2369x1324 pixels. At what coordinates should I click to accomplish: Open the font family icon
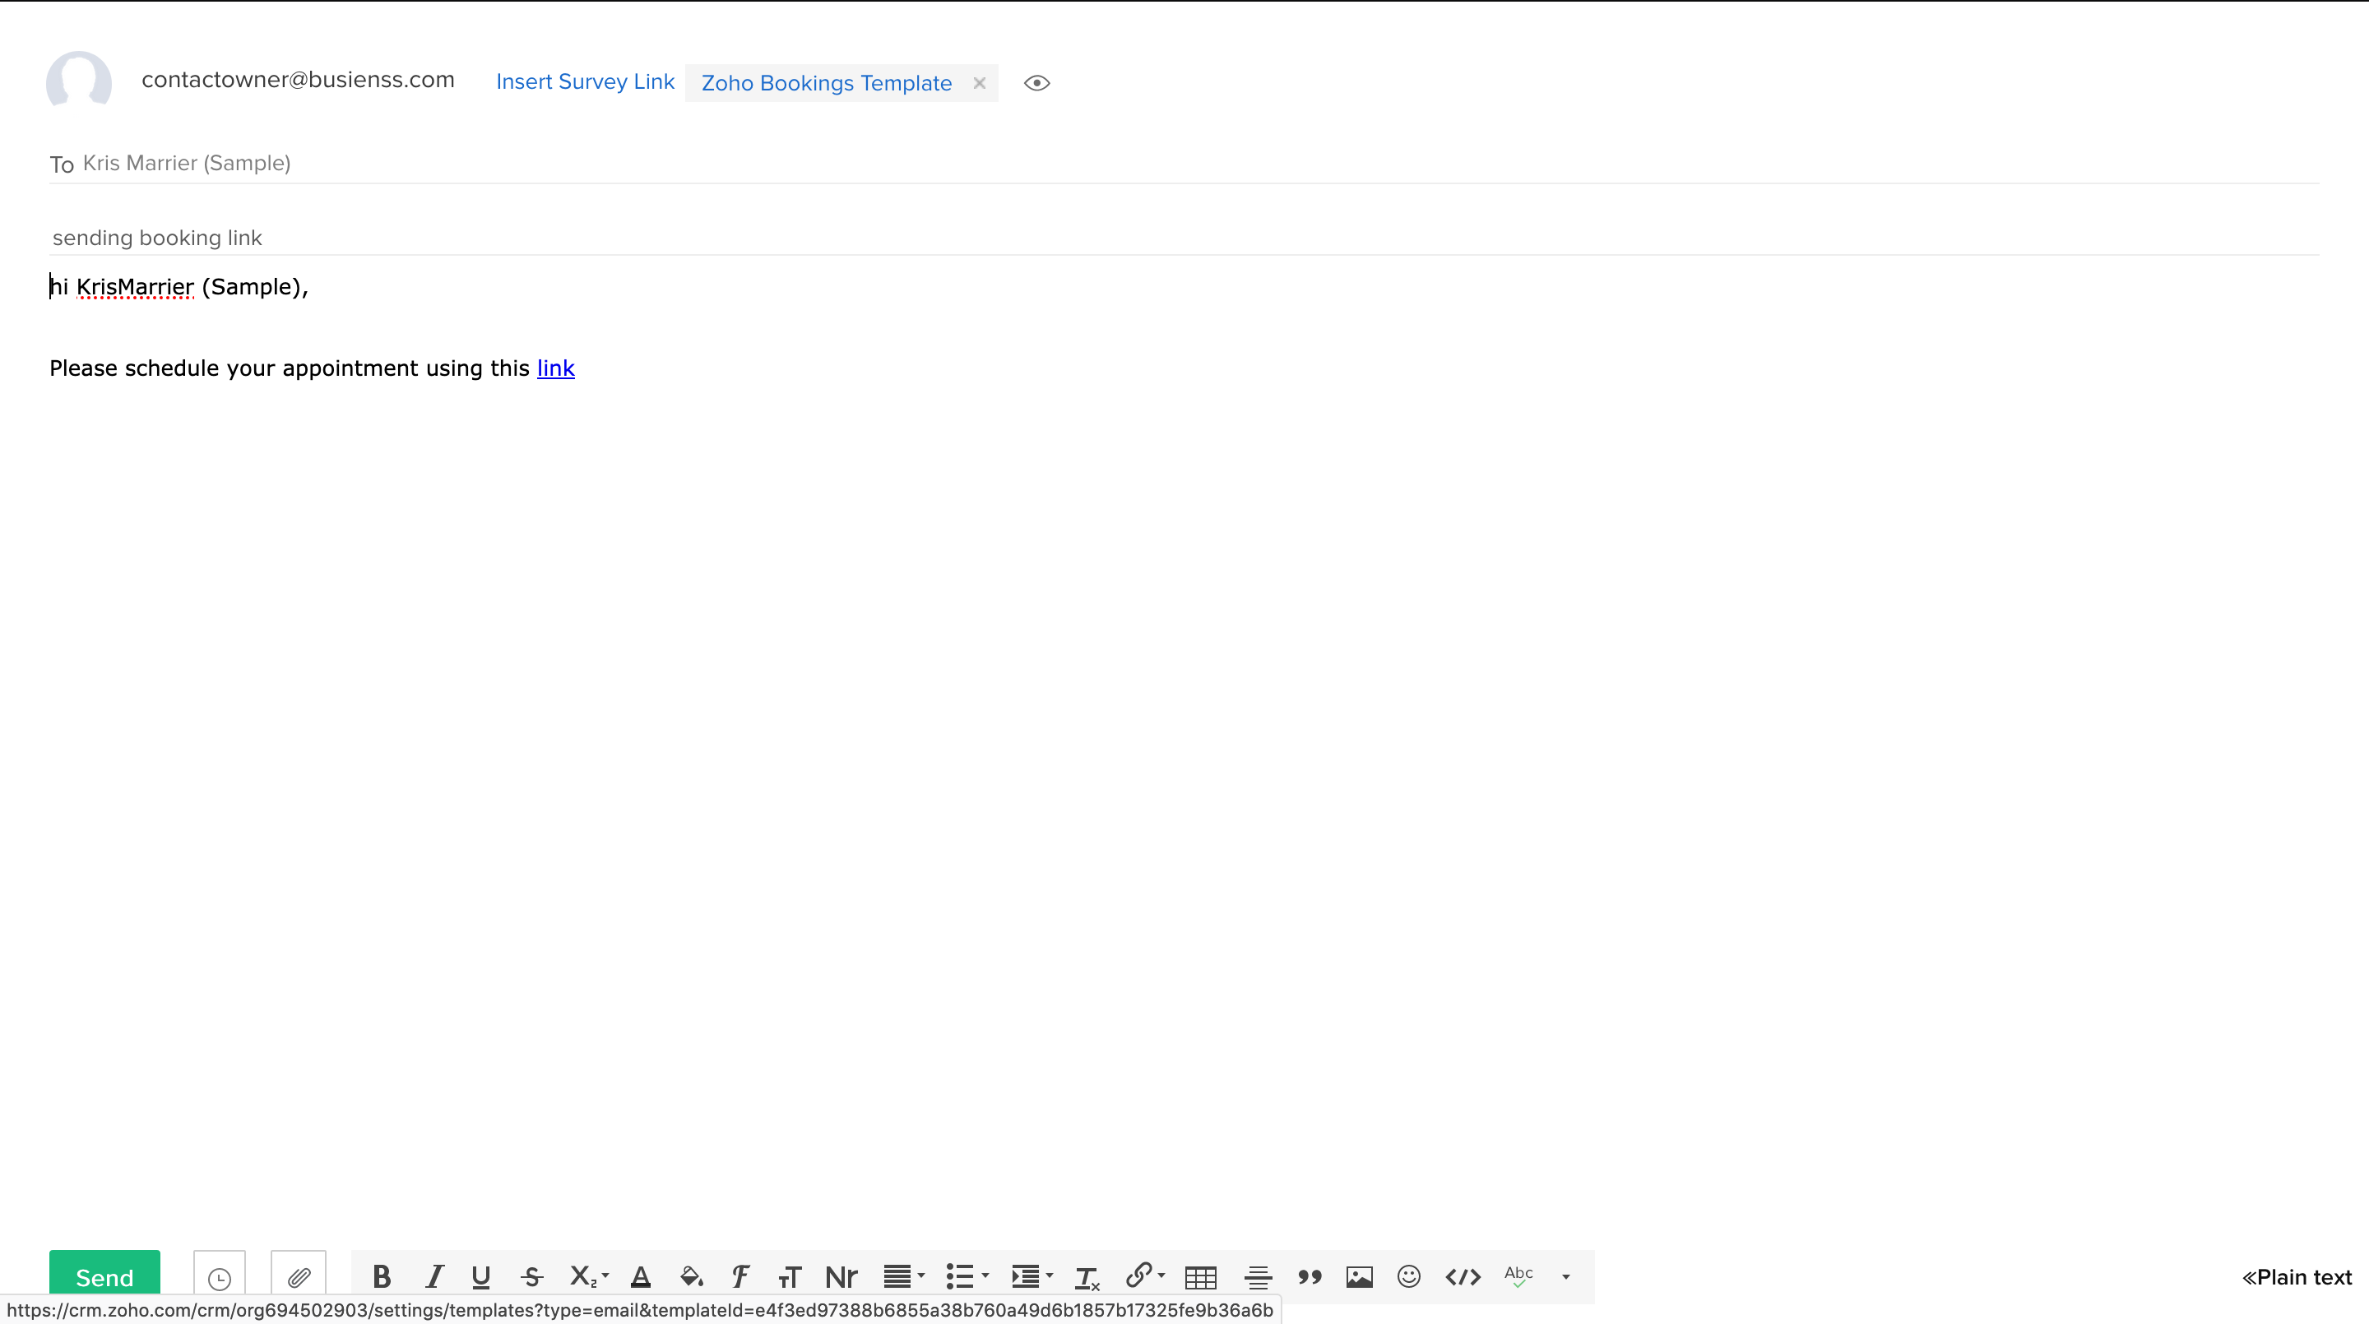click(740, 1276)
